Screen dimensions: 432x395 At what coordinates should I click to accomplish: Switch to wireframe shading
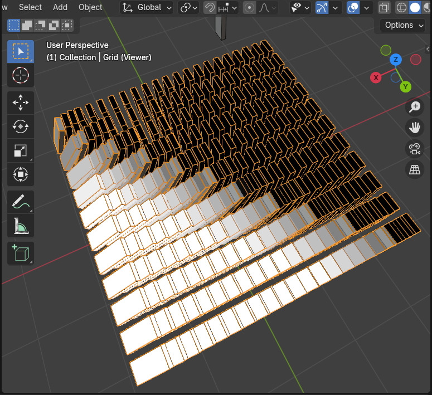pos(401,8)
